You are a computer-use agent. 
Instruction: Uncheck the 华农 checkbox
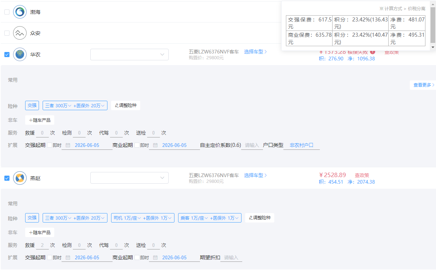(7, 55)
